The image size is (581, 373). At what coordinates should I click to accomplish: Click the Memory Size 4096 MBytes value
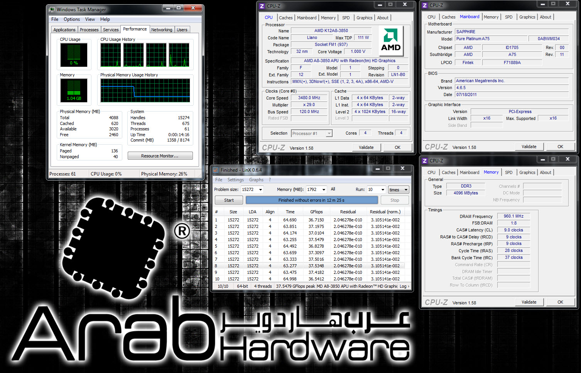click(466, 193)
